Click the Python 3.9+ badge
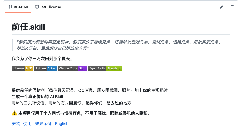The image size is (238, 133). click(x=45, y=68)
